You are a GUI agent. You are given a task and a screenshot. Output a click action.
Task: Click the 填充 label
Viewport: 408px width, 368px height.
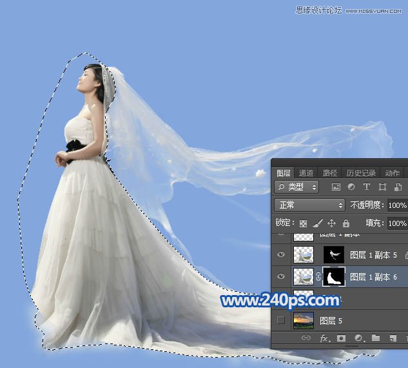tap(374, 223)
